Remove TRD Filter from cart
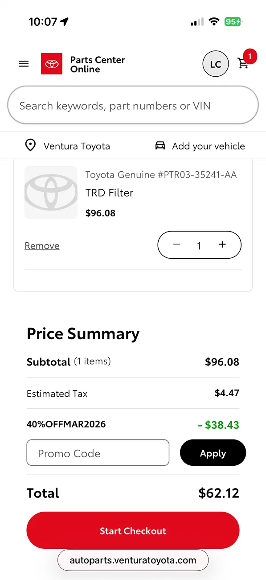The image size is (266, 580). 42,246
